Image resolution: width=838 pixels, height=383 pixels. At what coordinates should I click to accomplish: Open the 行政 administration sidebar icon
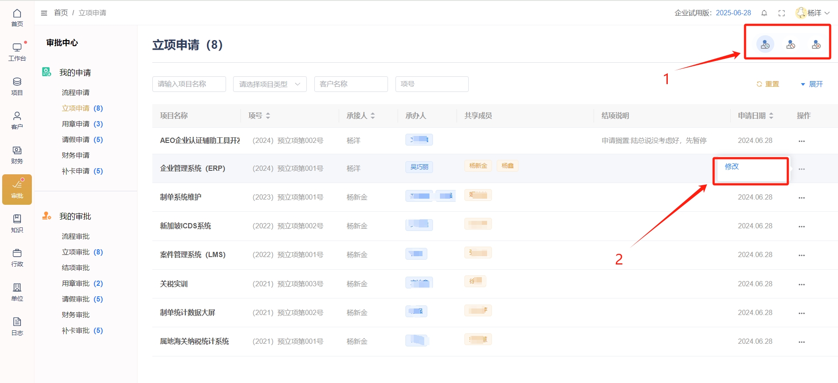[17, 258]
